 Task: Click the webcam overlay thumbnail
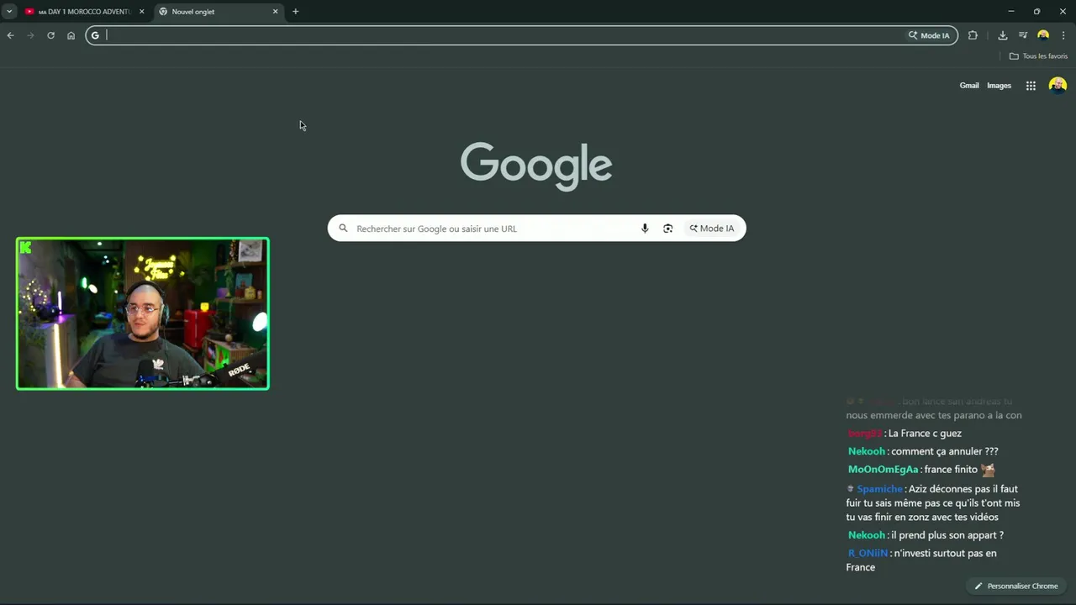(143, 313)
